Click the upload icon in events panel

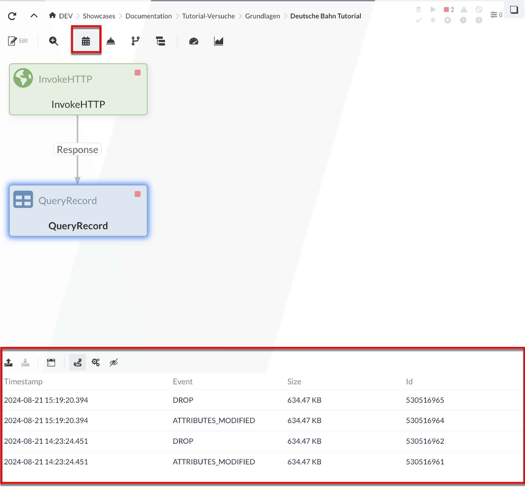(9, 363)
